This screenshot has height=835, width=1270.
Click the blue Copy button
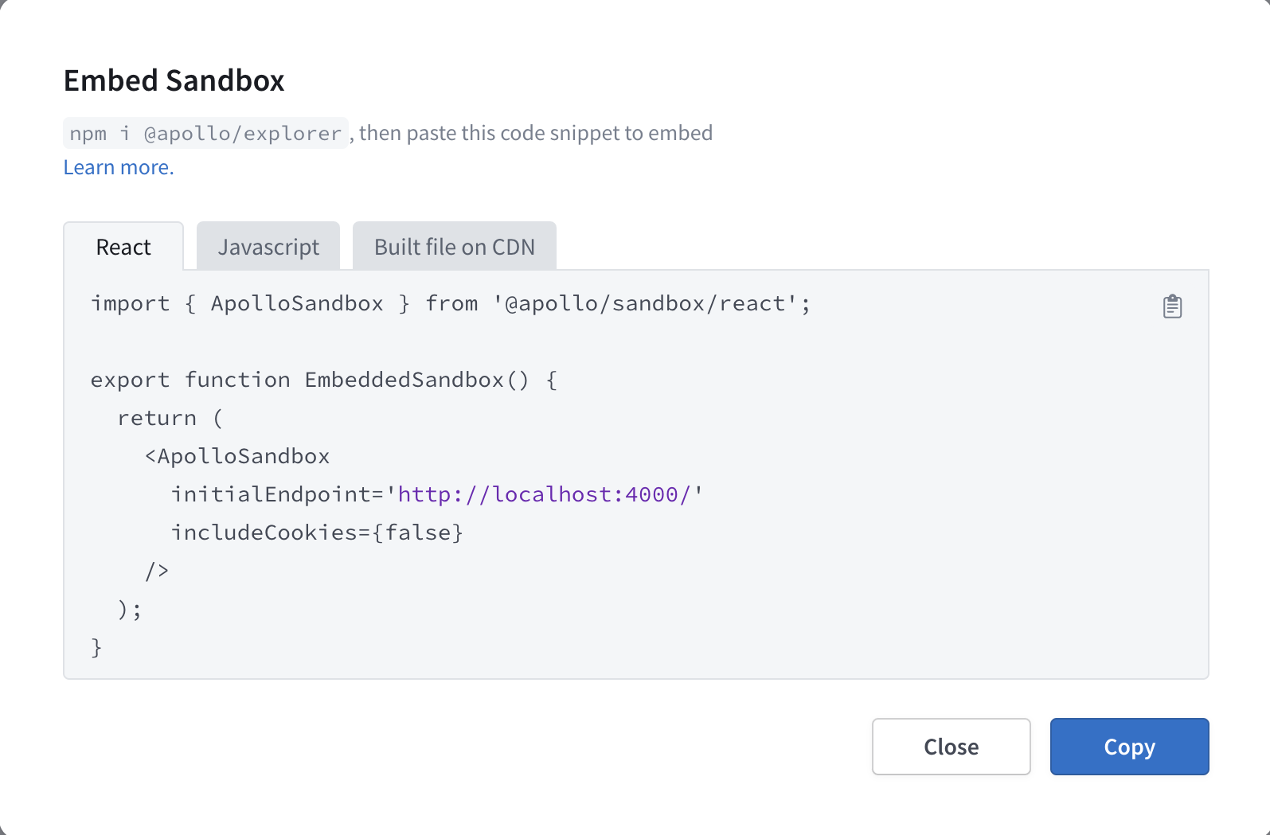click(1129, 747)
